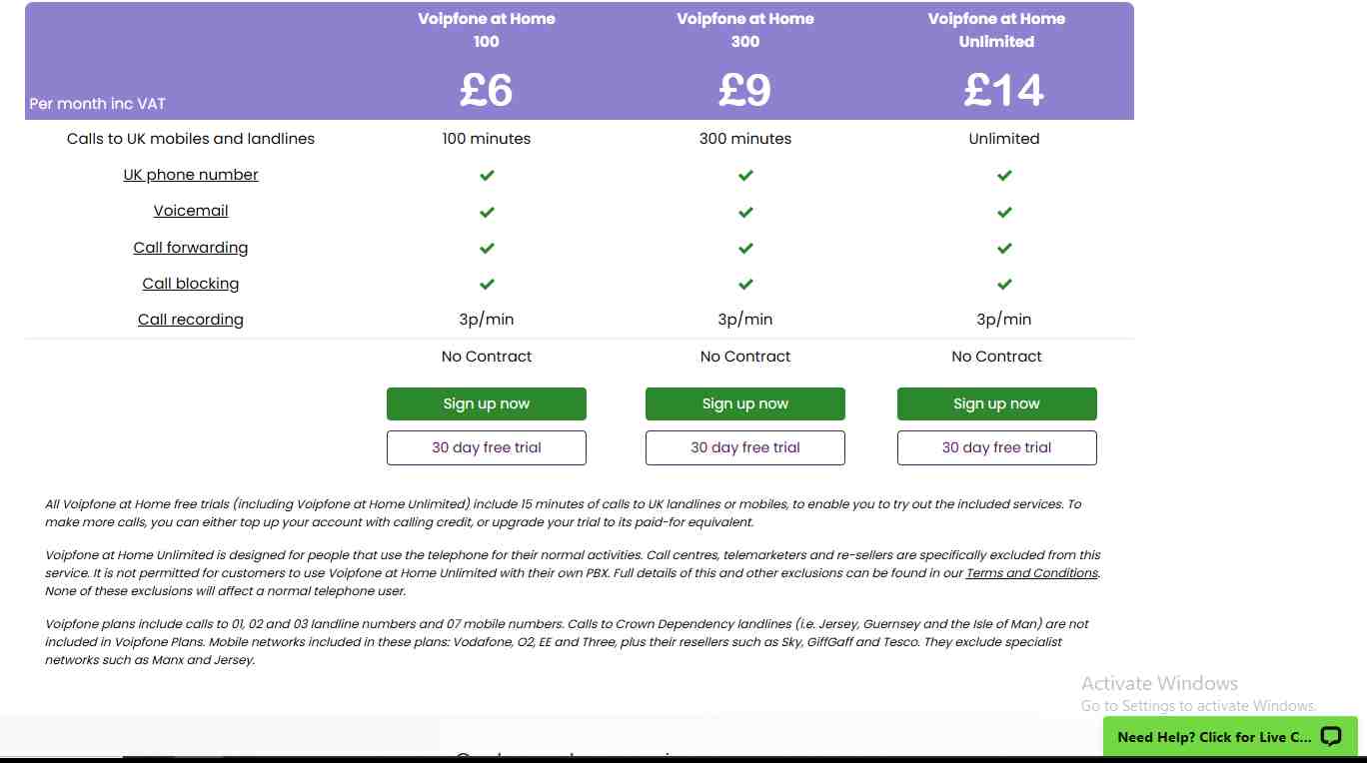Click Call blocking checkmark in Unlimited column
Screen dimensions: 1367x763
[1004, 285]
